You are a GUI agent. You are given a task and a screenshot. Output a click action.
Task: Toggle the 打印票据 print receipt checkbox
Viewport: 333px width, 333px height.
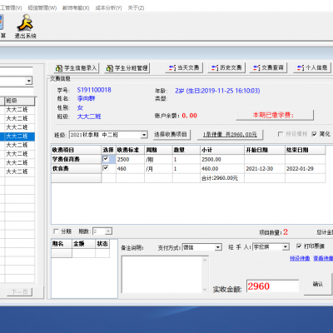pyautogui.click(x=299, y=246)
